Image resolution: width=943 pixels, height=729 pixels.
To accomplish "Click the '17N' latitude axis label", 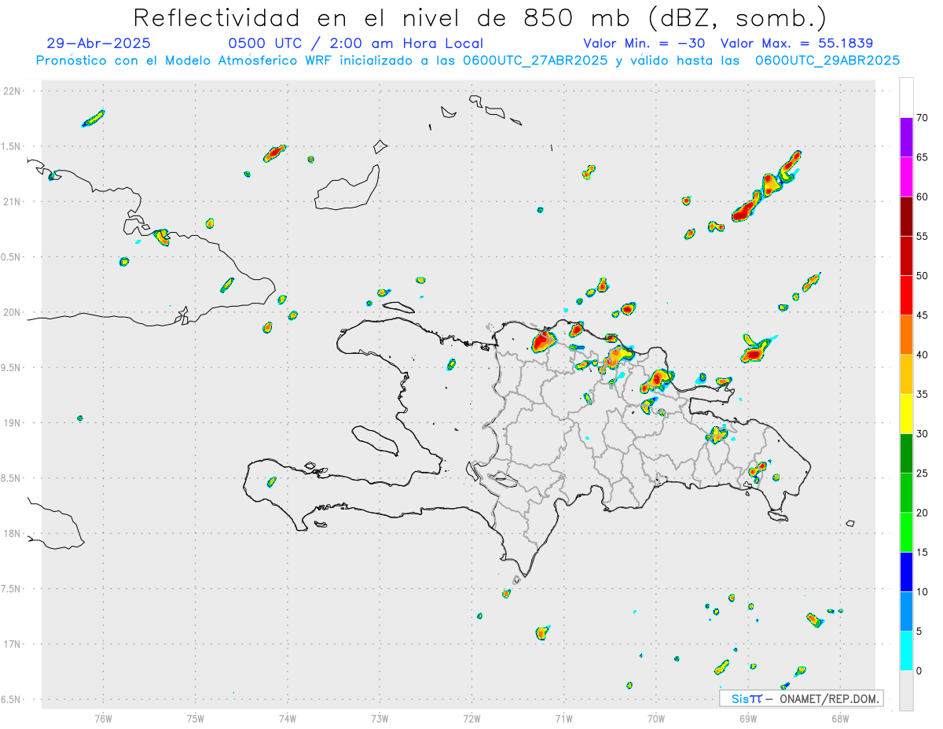I will tap(12, 644).
